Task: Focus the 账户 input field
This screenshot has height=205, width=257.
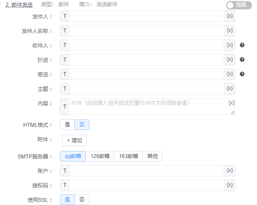Action: pyautogui.click(x=147, y=171)
